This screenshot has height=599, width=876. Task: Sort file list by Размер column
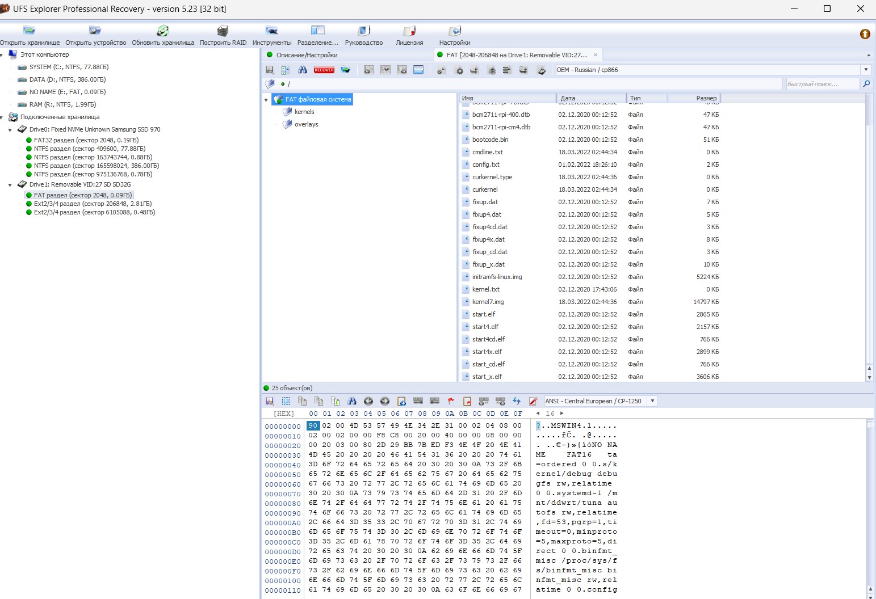pos(694,98)
